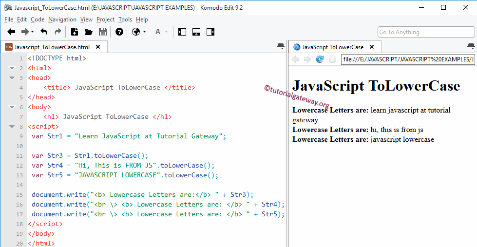Click the preview file URL address field
This screenshot has width=477, height=247.
click(x=407, y=59)
